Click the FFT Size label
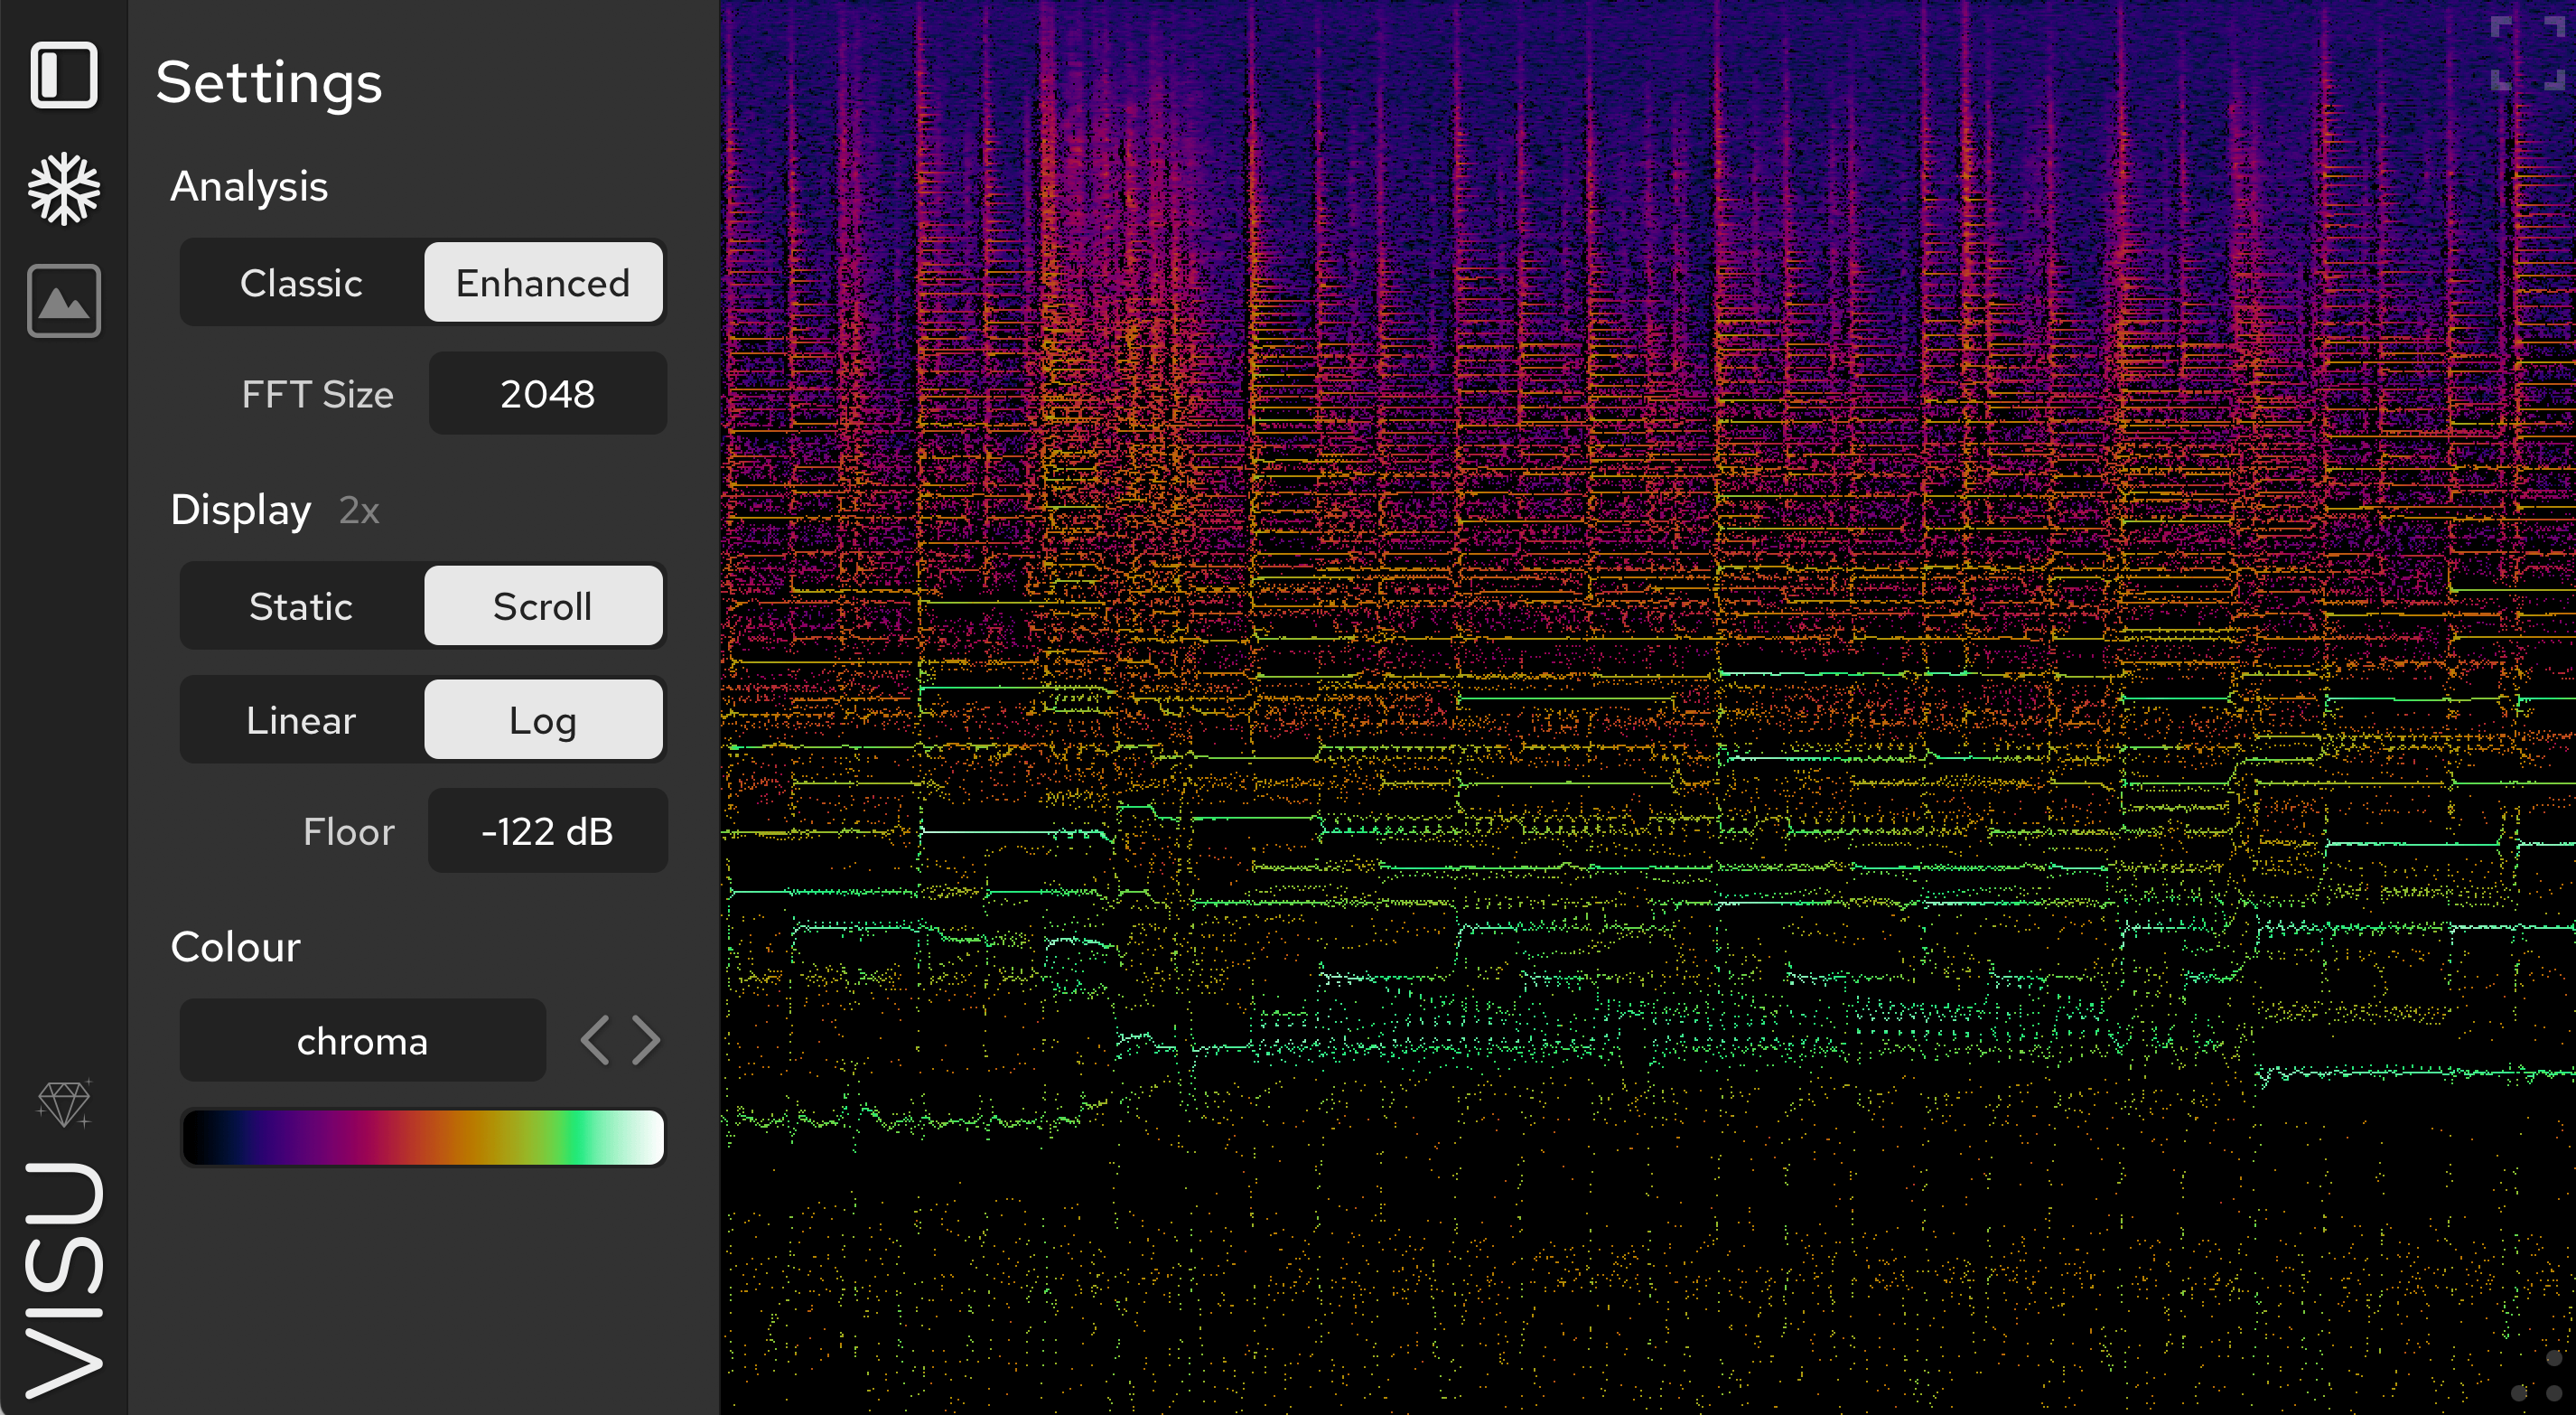Screen dimensions: 2576x1415 317,394
